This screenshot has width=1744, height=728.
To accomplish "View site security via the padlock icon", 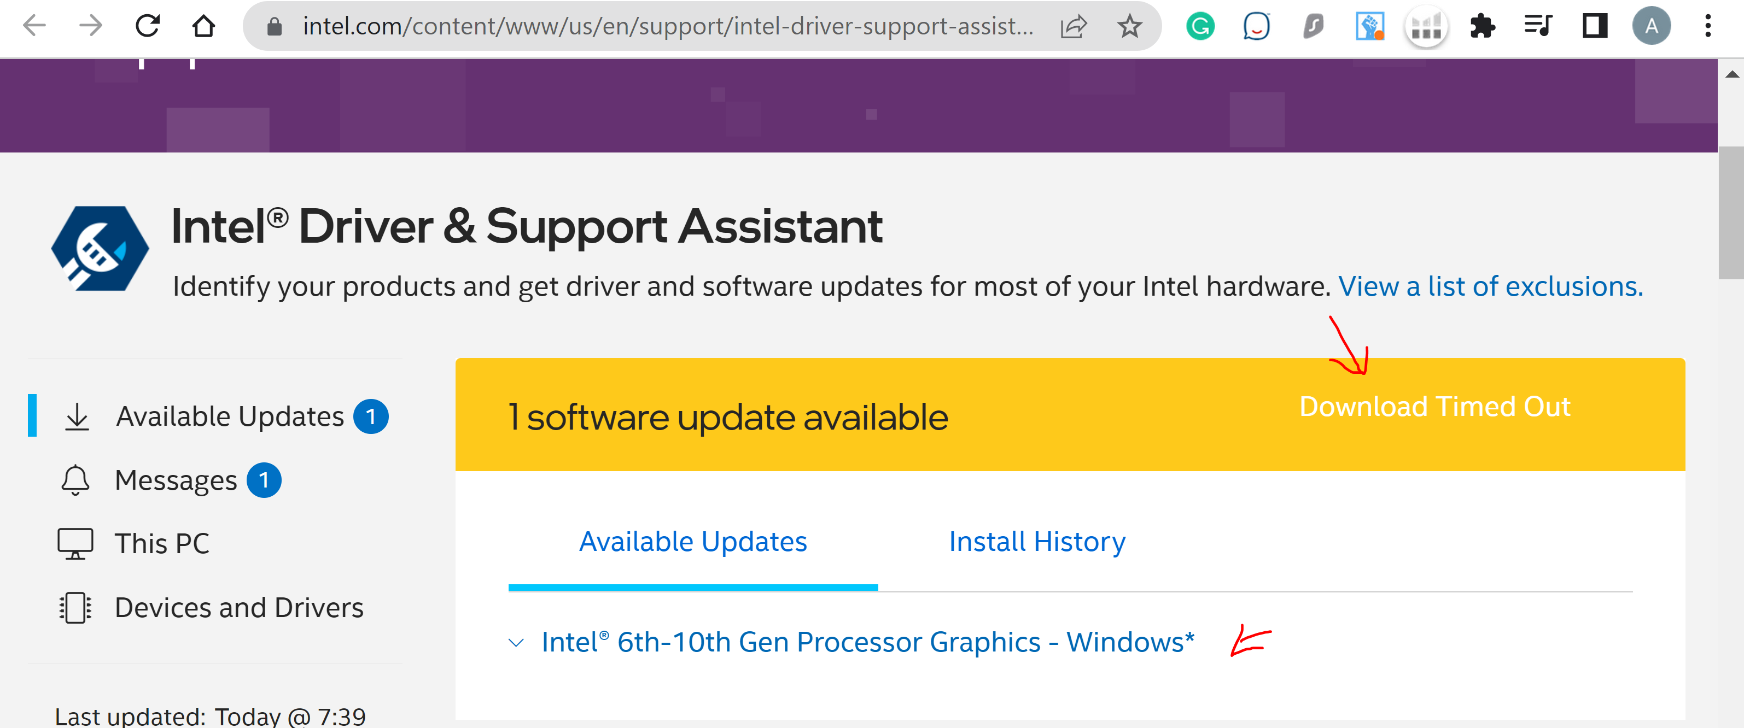I will 275,27.
